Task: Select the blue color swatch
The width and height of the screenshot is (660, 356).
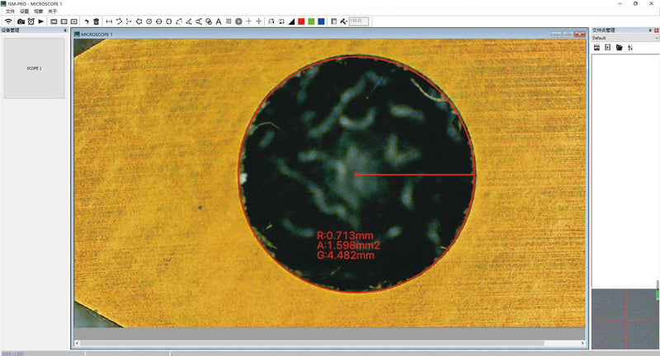Action: [x=321, y=21]
